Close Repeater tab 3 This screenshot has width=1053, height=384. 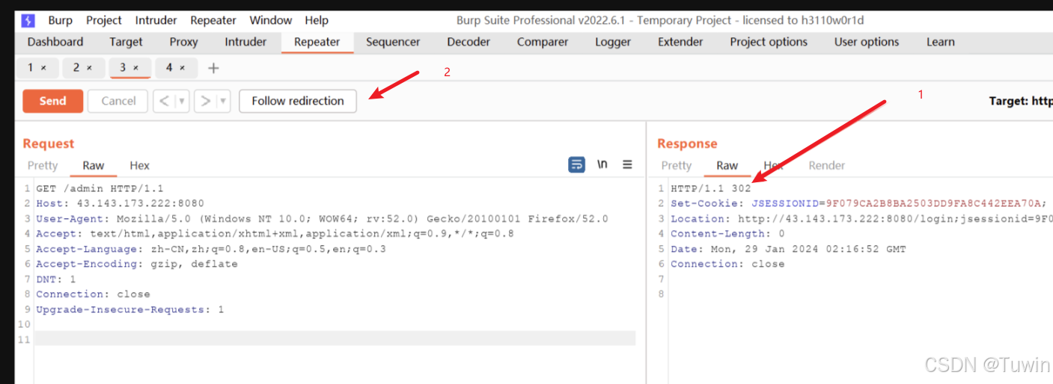click(x=135, y=68)
